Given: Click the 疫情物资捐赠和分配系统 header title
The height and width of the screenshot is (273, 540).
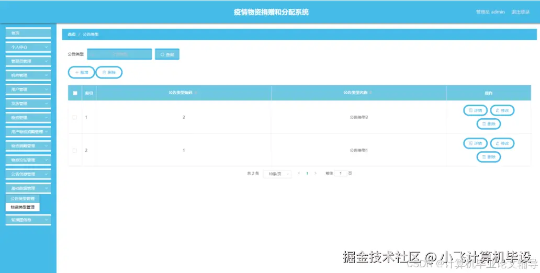Looking at the screenshot, I should point(272,12).
